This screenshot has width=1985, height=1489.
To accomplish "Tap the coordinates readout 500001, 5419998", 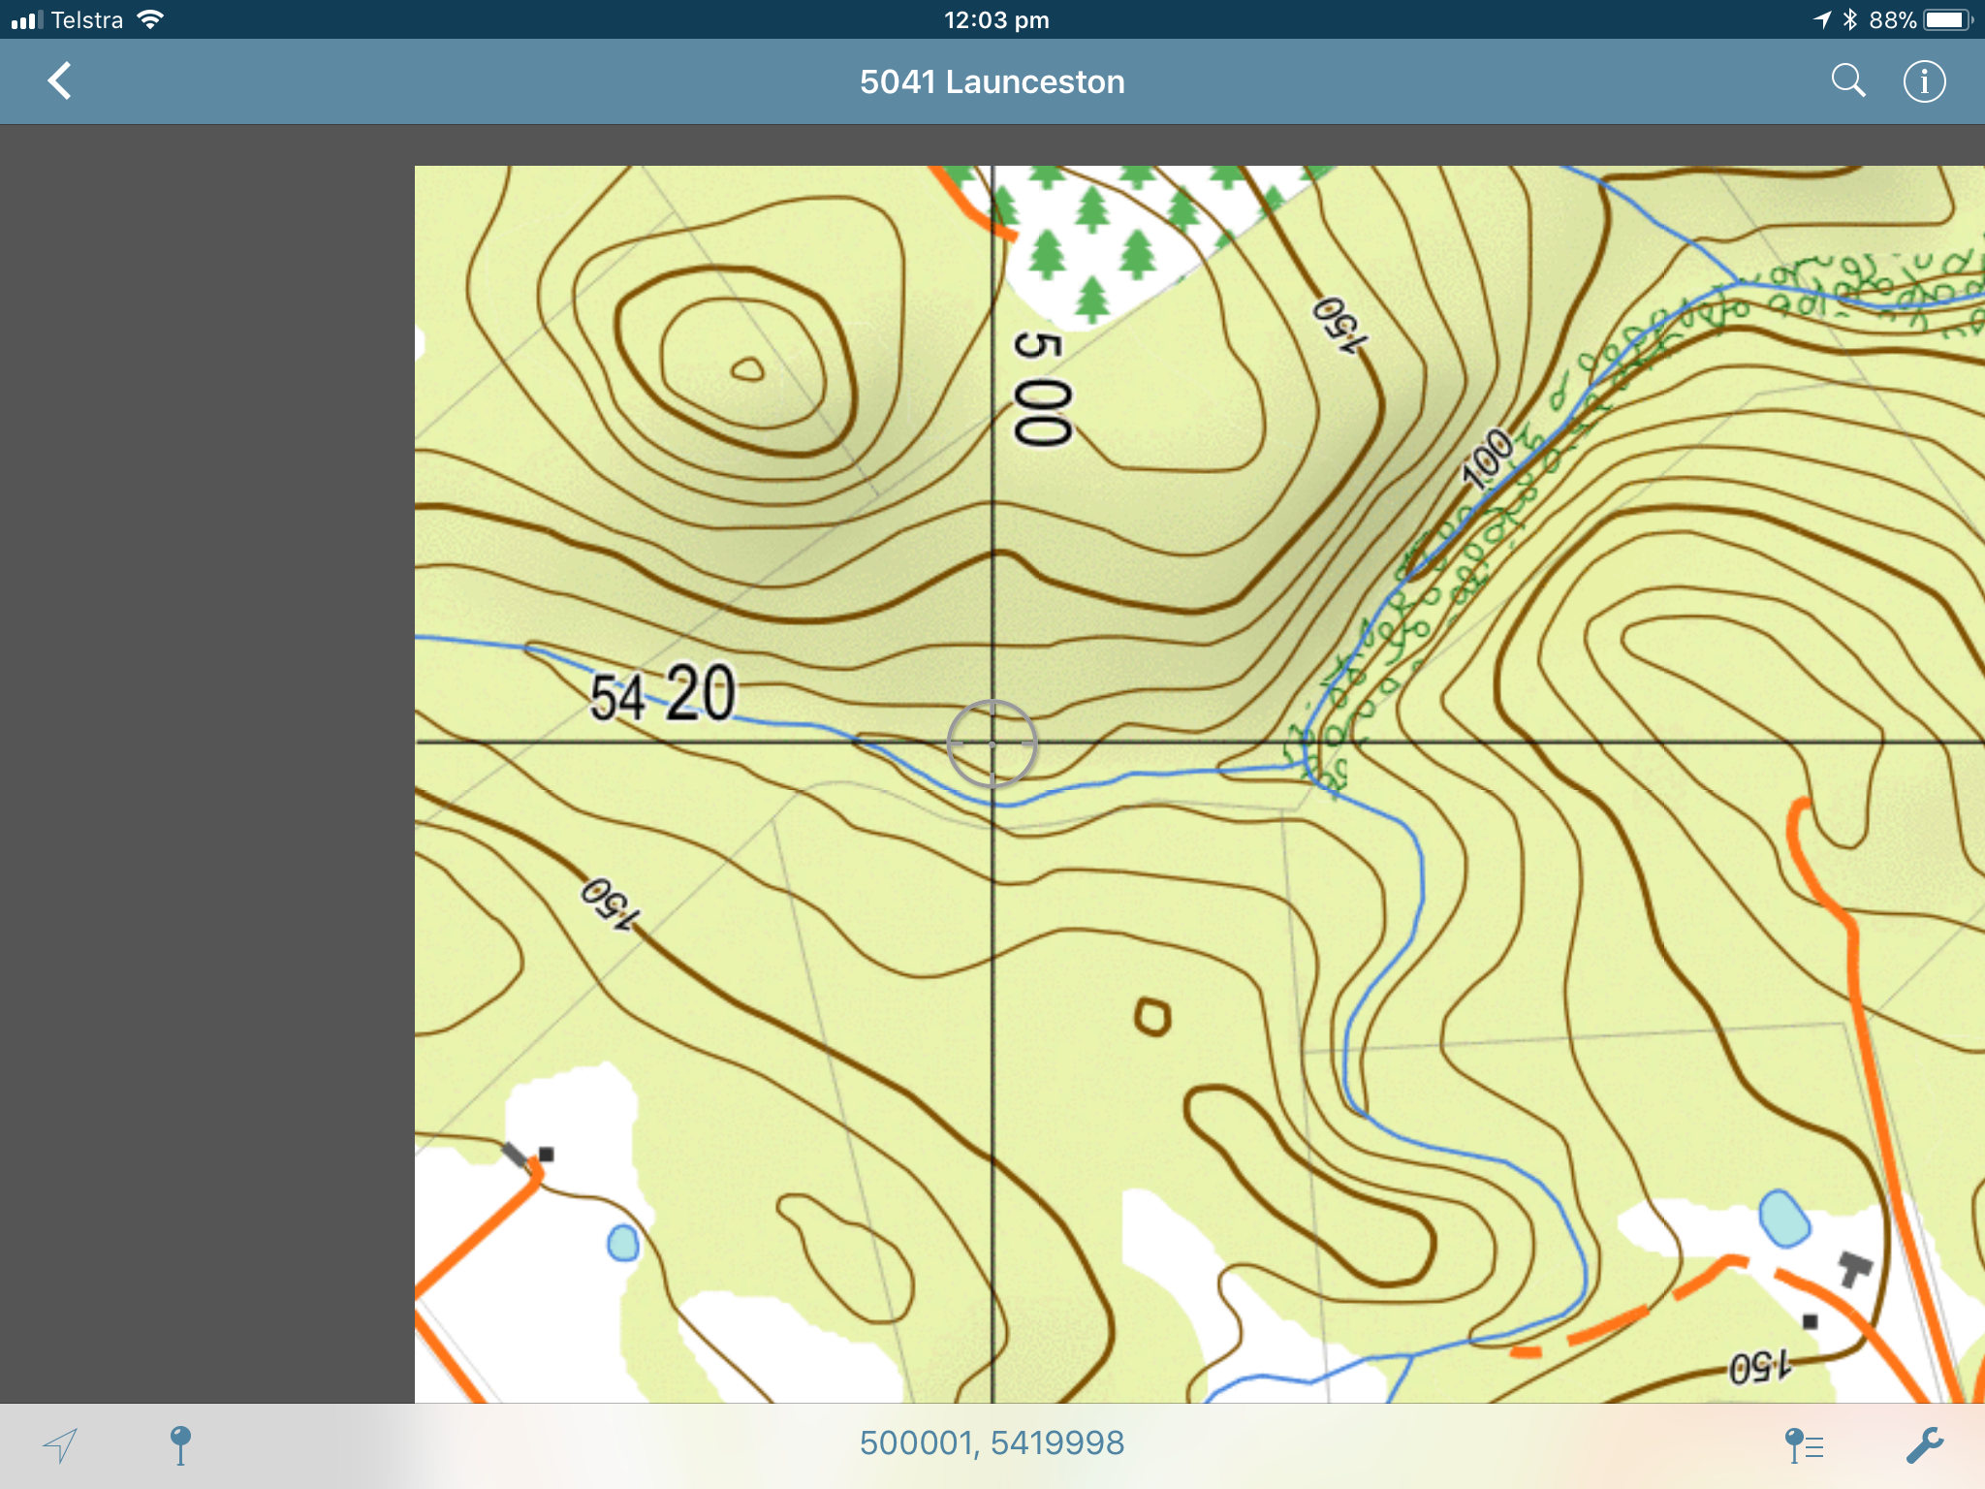I will (992, 1442).
